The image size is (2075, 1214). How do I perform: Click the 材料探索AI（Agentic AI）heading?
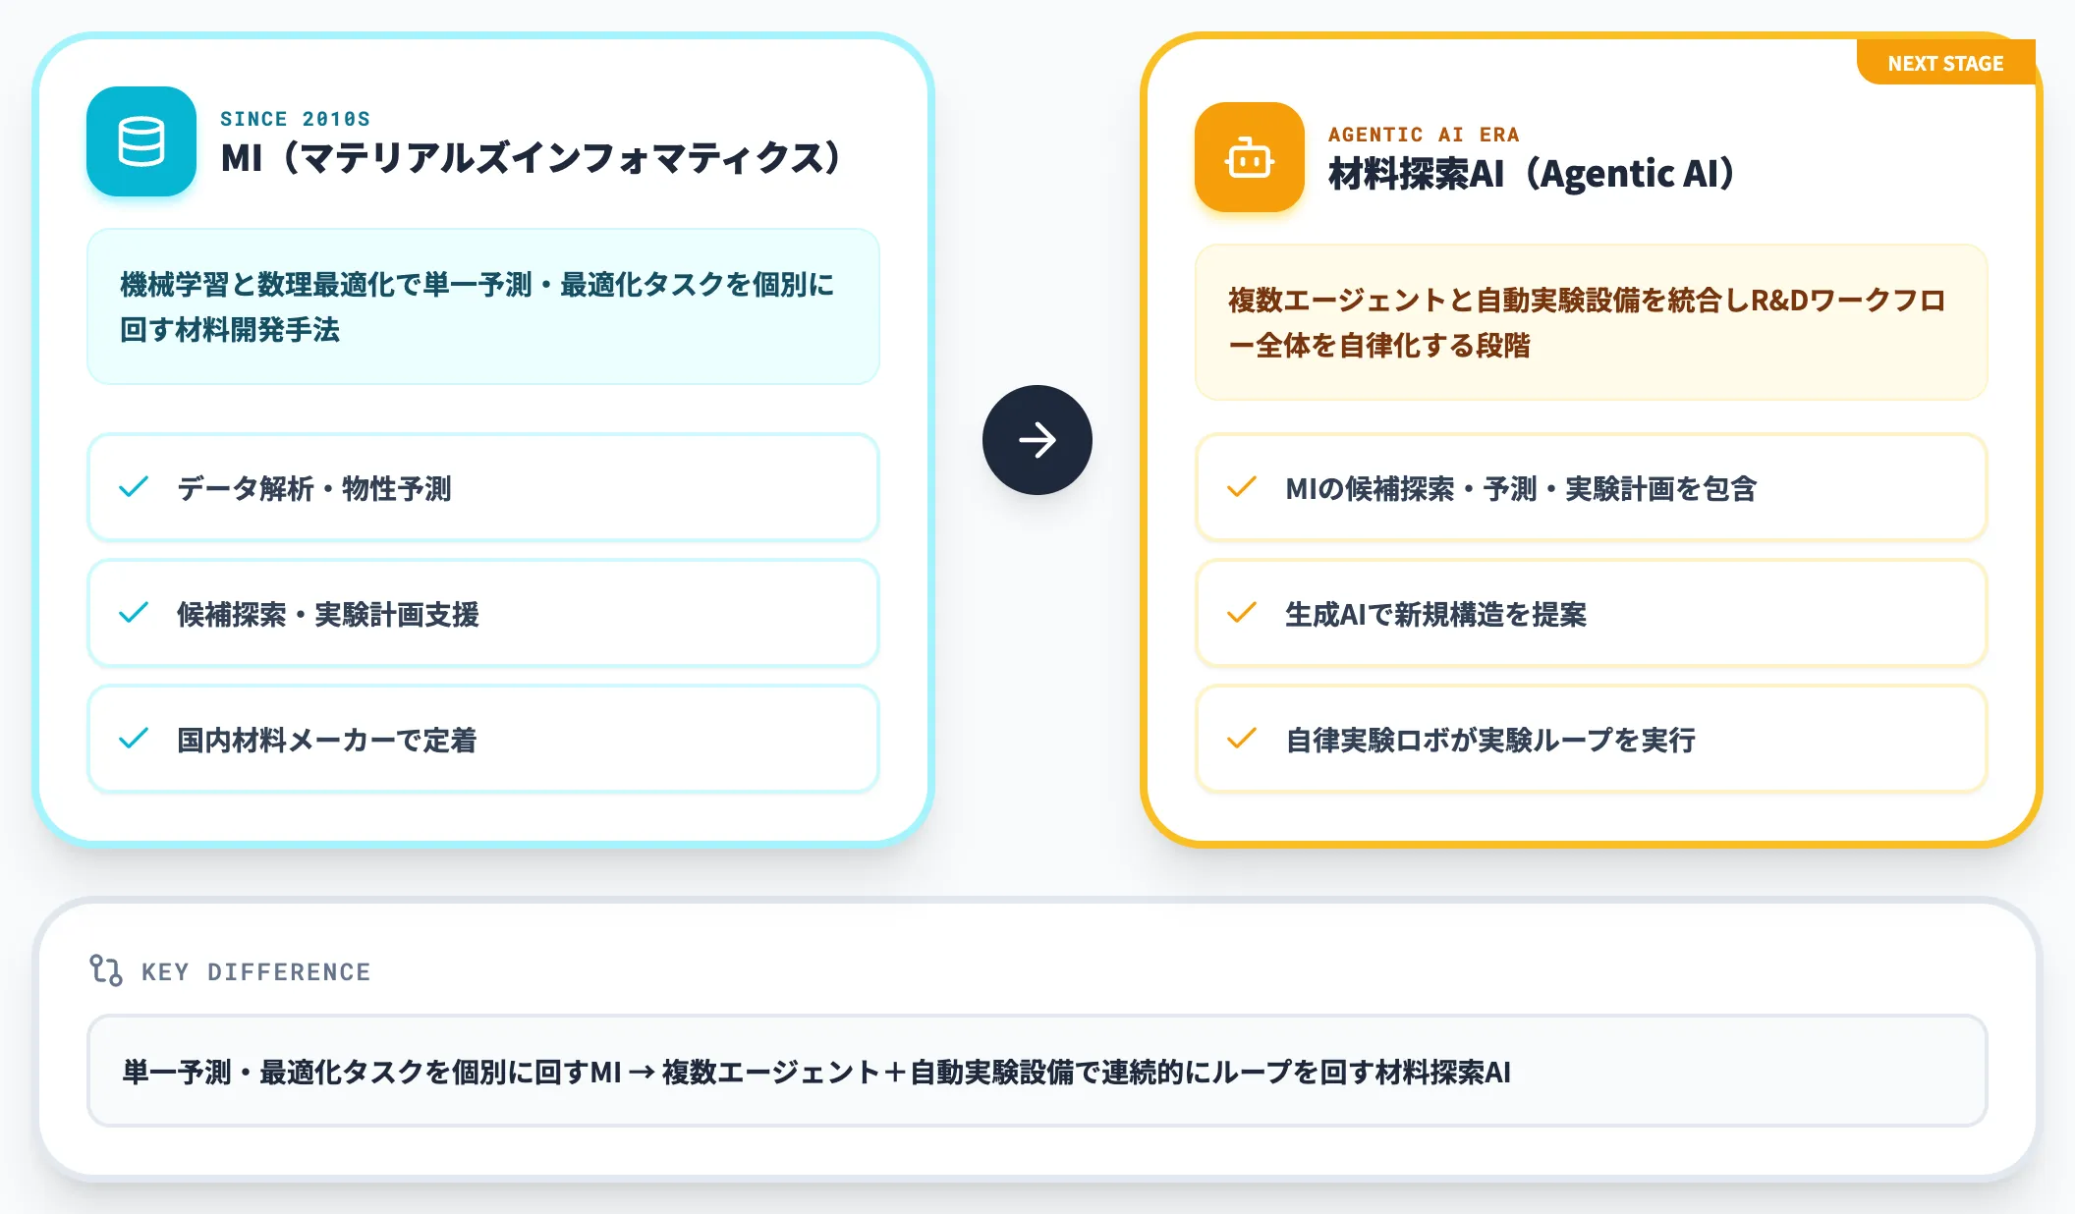point(1531,174)
